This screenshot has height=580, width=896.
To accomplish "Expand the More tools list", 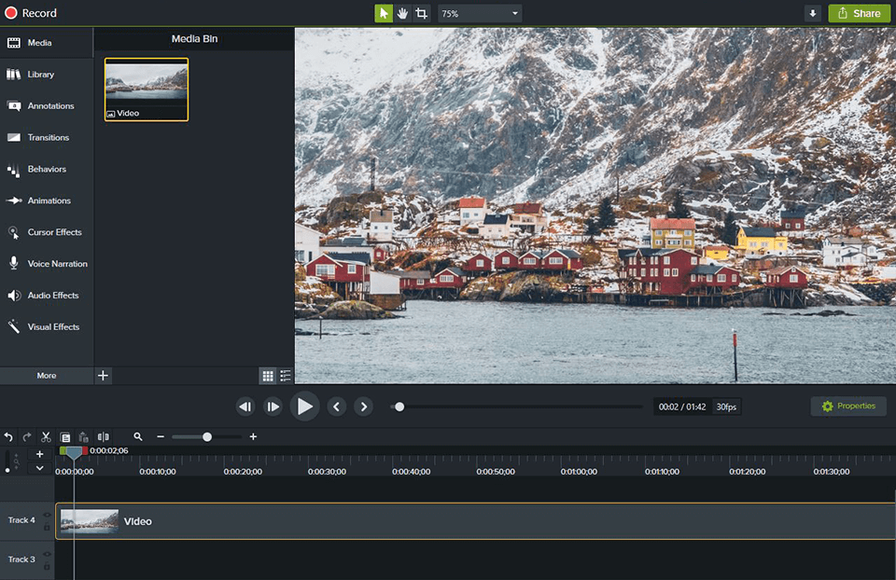I will tap(47, 376).
